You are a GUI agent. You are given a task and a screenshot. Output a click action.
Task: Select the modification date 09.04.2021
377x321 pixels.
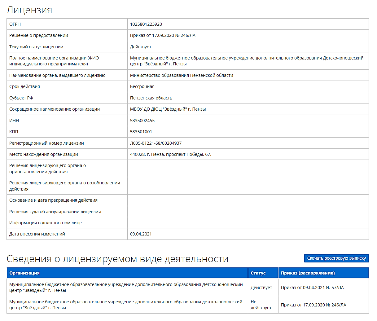click(141, 234)
